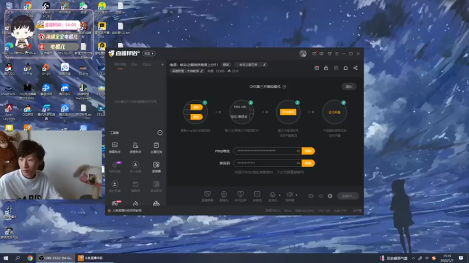This screenshot has height=263, width=469.
Task: Click the shirt skin icon in title bar
Action: [329, 54]
